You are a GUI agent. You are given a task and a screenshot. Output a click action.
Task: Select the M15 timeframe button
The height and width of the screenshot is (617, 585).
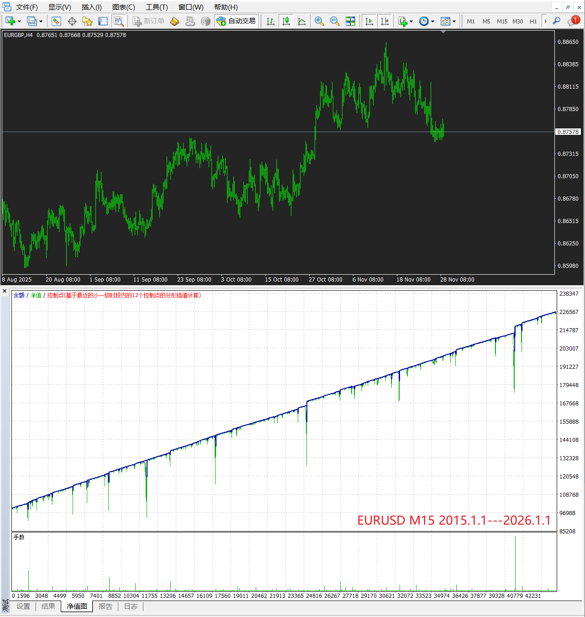click(x=502, y=21)
